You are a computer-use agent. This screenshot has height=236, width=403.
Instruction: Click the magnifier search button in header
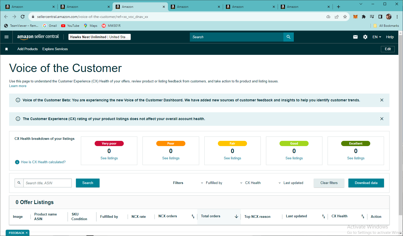coord(288,37)
